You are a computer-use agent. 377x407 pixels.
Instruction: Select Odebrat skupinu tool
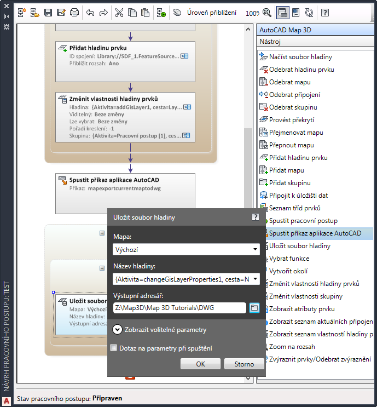point(288,107)
